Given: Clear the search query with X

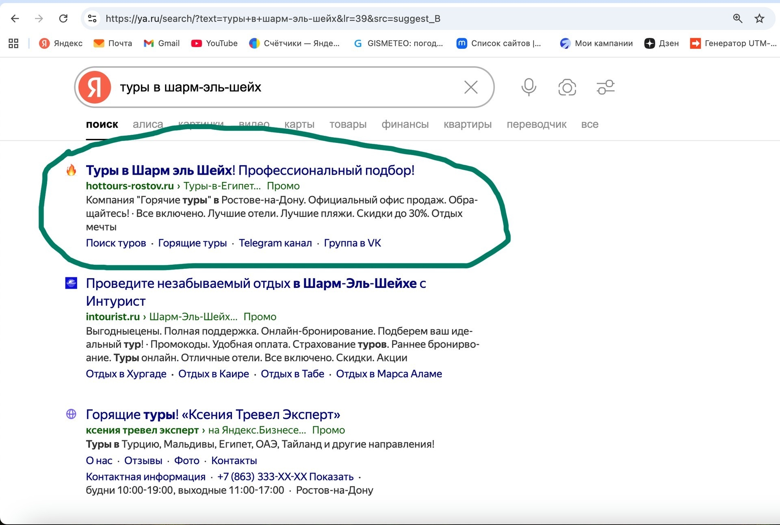Looking at the screenshot, I should tap(471, 87).
